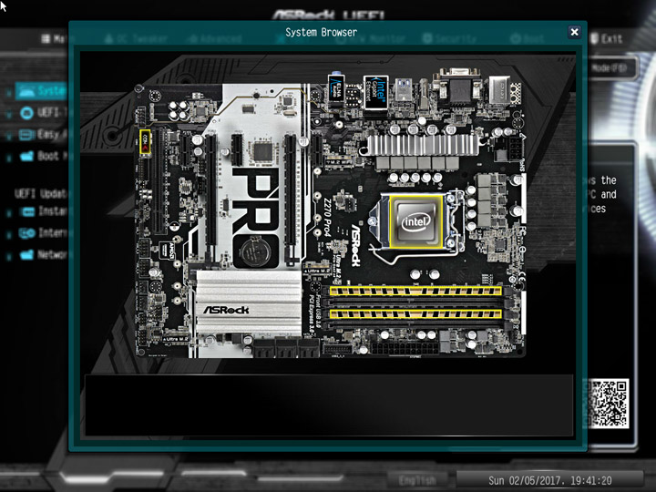Select the blue rear USB 3.0 port
This screenshot has width=656, height=492.
pos(404,89)
